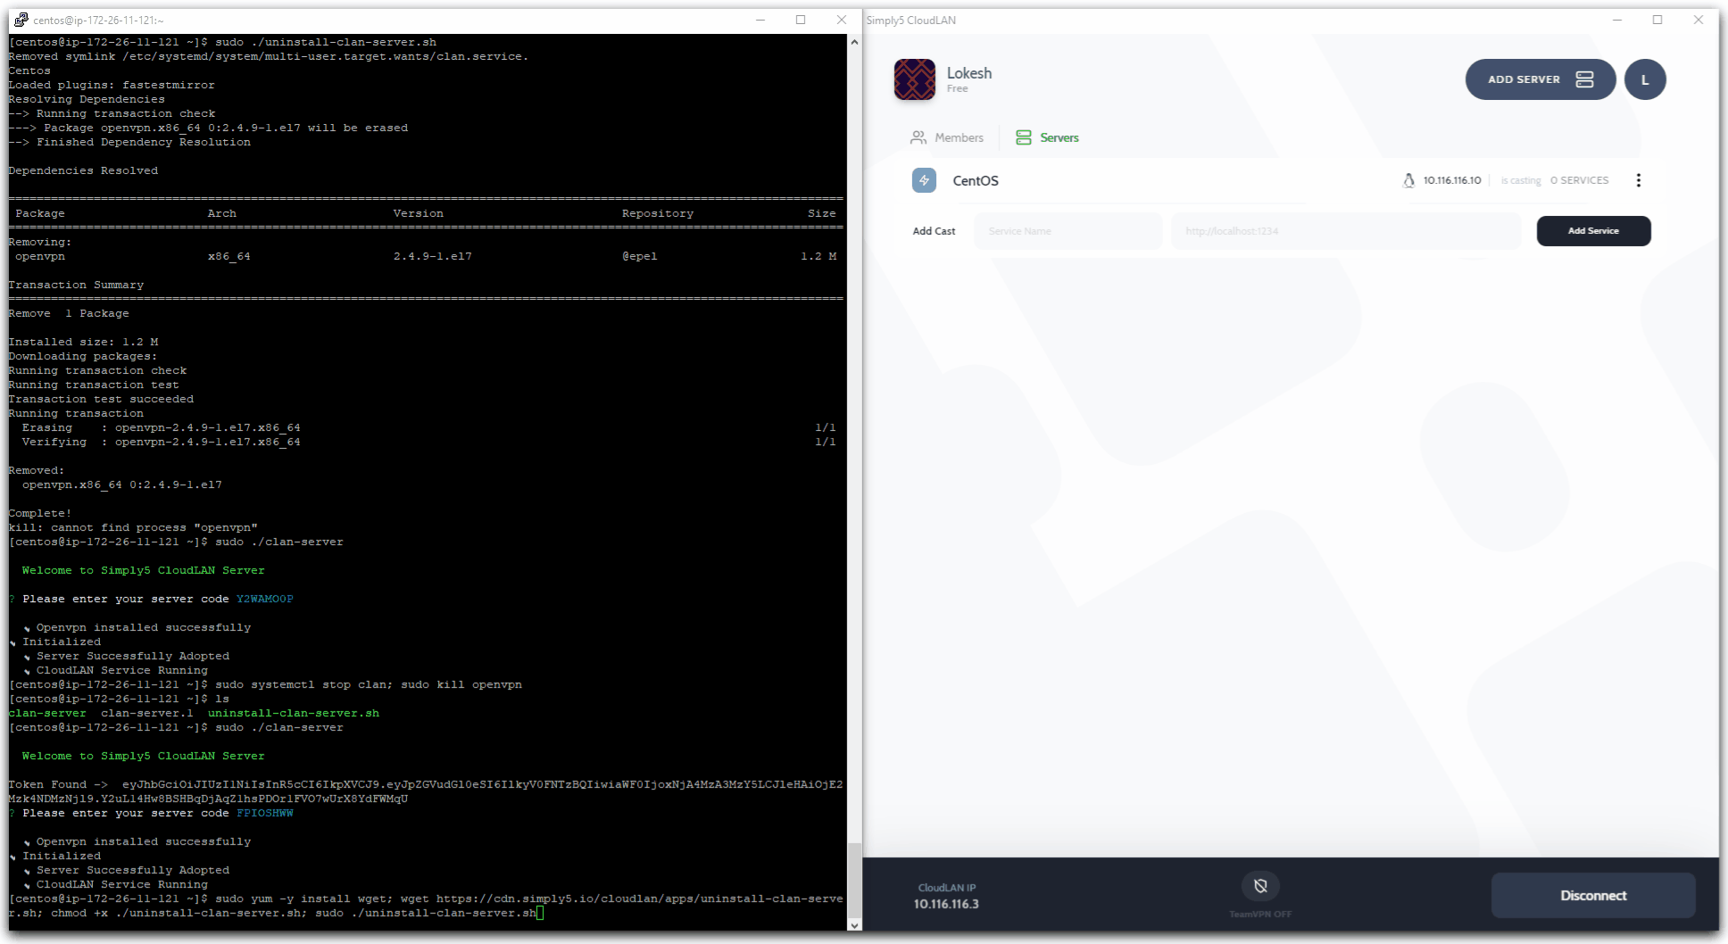The width and height of the screenshot is (1728, 944).
Task: Click the lightning bolt icon next to CentOS
Action: point(924,180)
